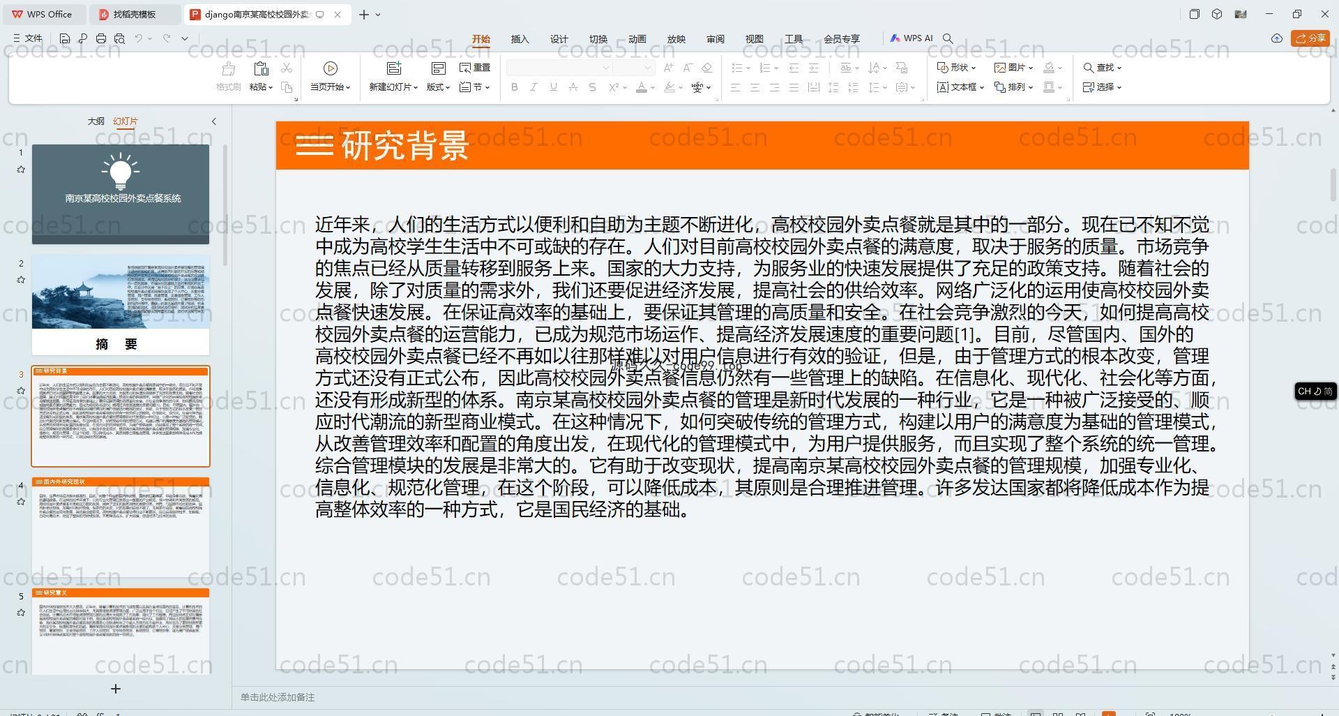Clear formatting eraser icon

706,68
